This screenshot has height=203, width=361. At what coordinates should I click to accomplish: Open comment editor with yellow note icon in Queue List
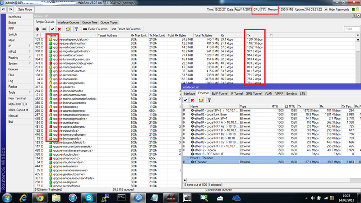(x=68, y=29)
